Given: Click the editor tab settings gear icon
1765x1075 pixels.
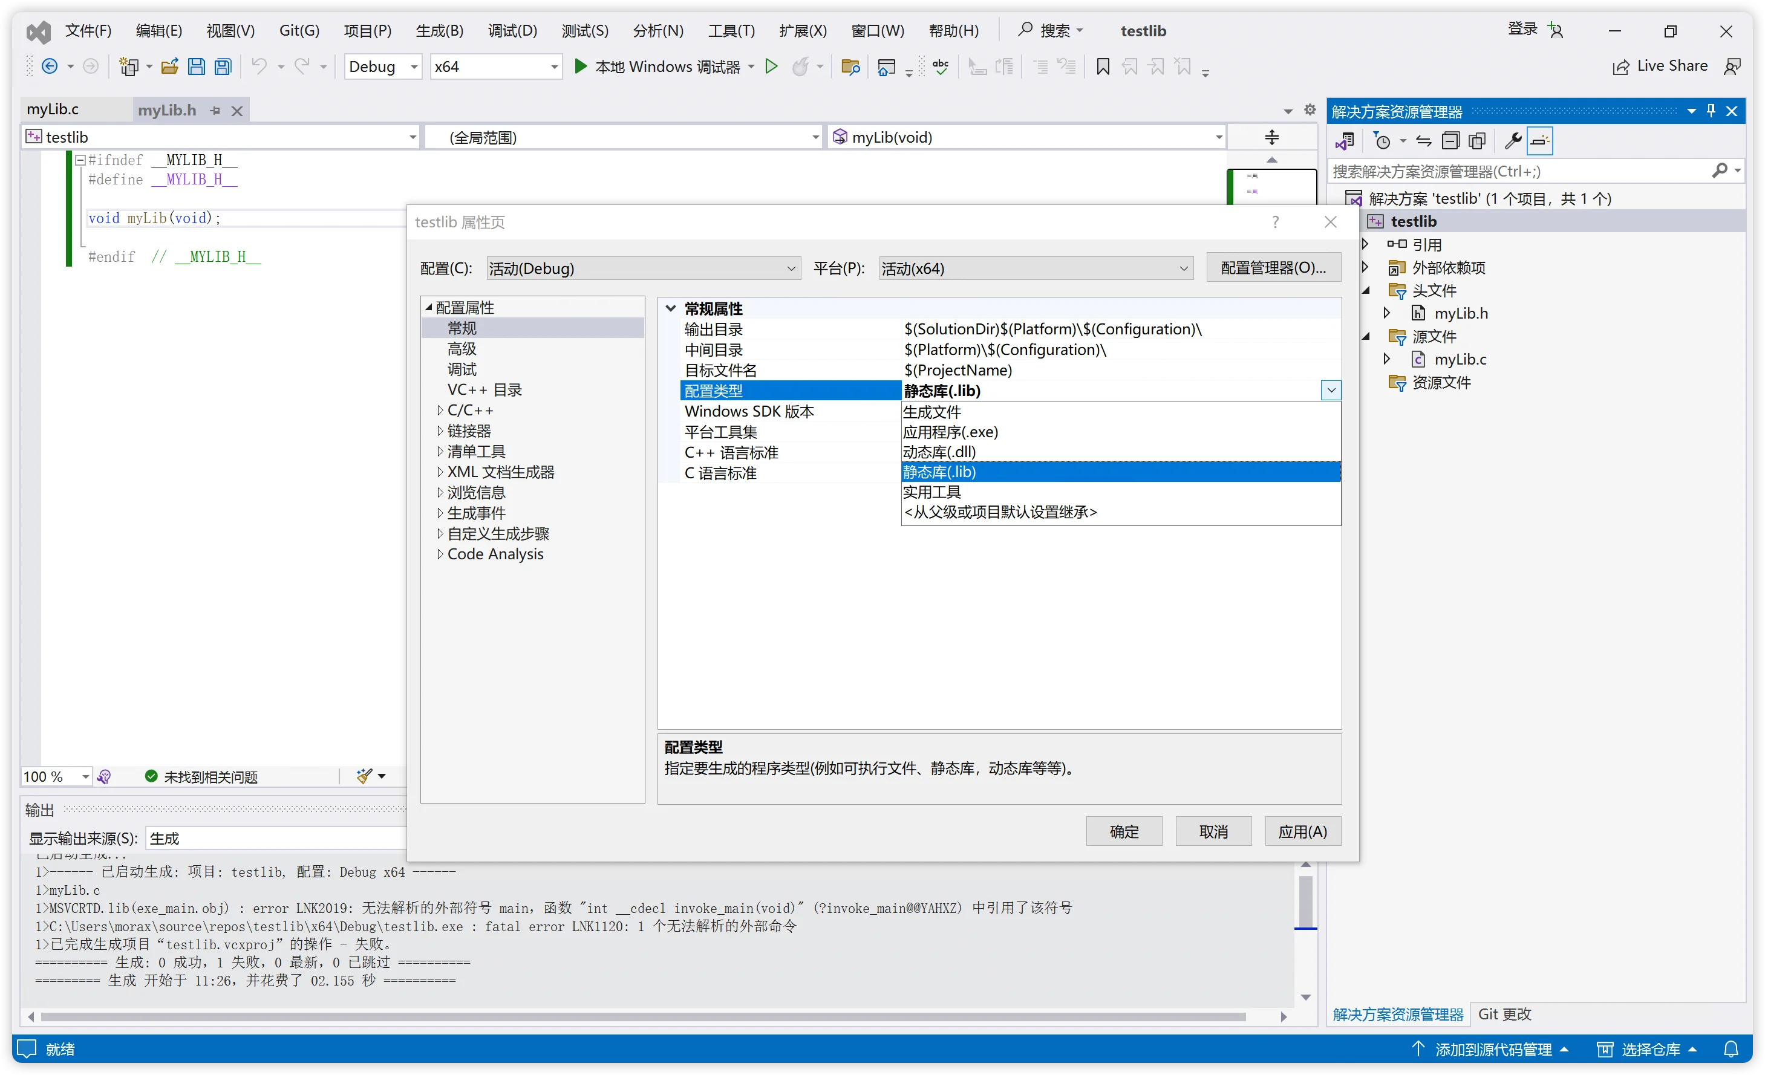Looking at the screenshot, I should 1310,109.
